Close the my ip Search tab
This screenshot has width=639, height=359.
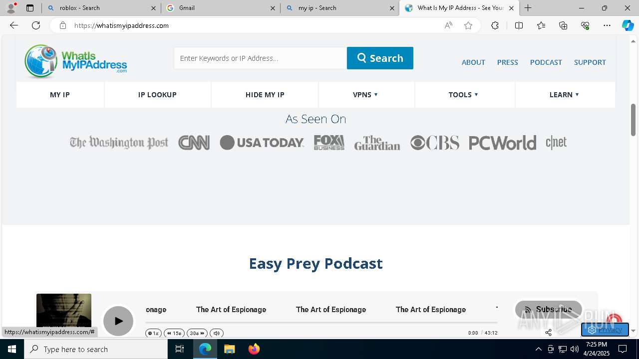pyautogui.click(x=392, y=8)
